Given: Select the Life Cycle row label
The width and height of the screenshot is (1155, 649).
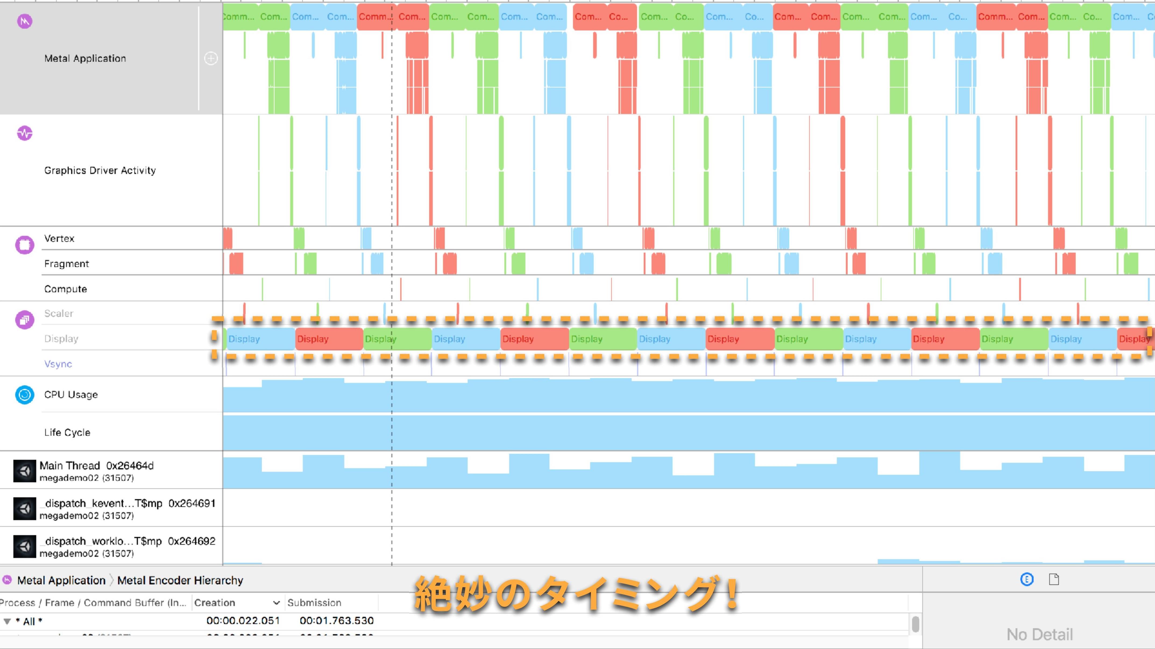Looking at the screenshot, I should (x=67, y=432).
